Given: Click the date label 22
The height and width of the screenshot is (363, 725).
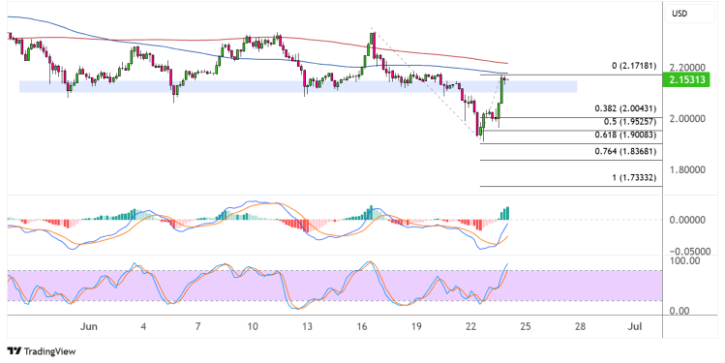Looking at the screenshot, I should coord(470,327).
